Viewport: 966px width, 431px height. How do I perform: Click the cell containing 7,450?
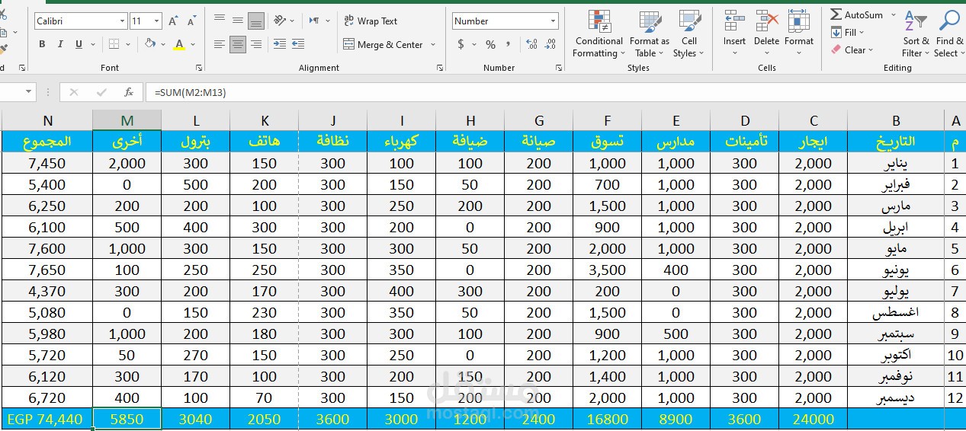(47, 163)
